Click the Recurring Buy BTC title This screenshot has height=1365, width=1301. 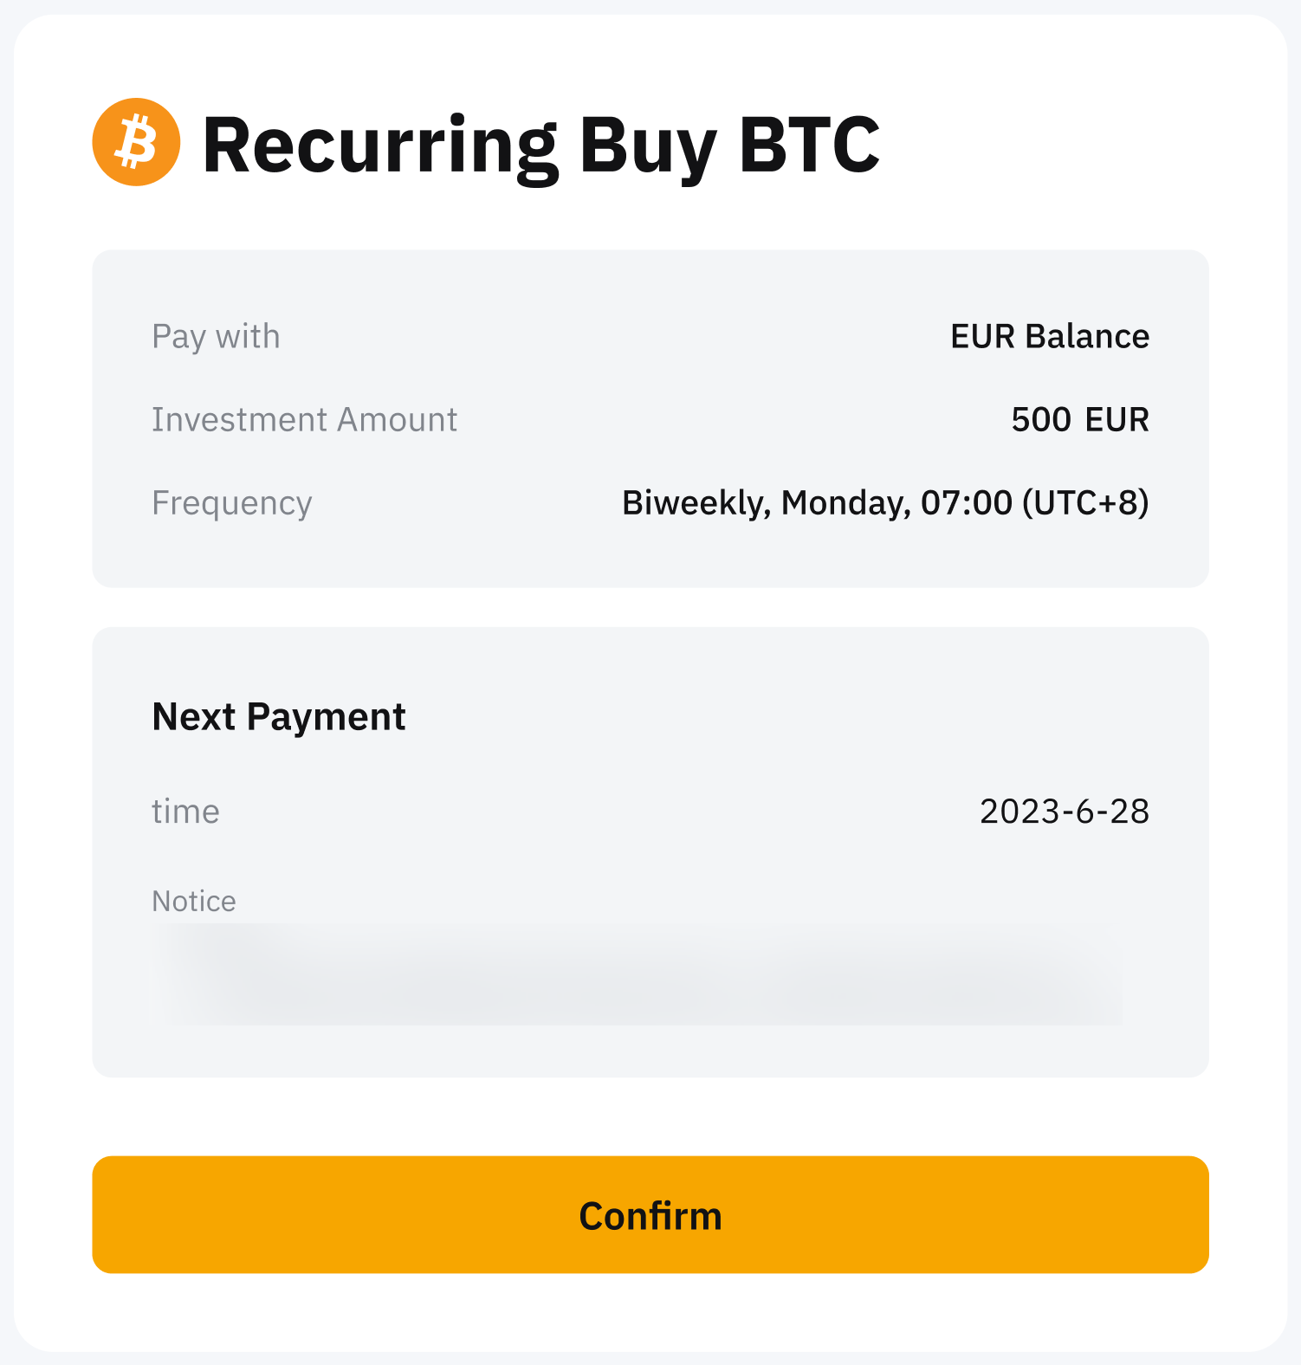(x=540, y=145)
